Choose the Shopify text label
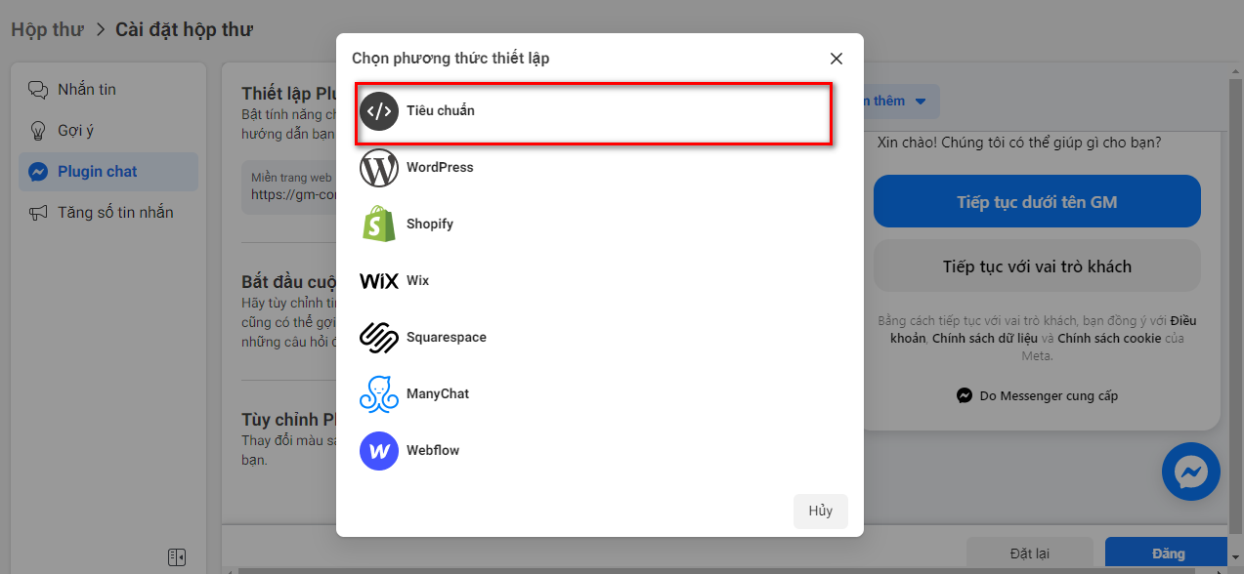Image resolution: width=1244 pixels, height=574 pixels. pyautogui.click(x=430, y=225)
